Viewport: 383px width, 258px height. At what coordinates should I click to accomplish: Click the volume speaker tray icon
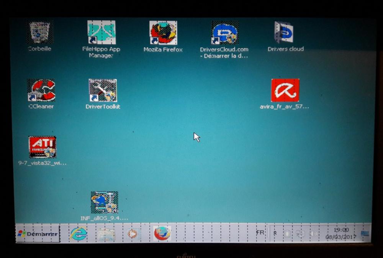[x=313, y=234]
